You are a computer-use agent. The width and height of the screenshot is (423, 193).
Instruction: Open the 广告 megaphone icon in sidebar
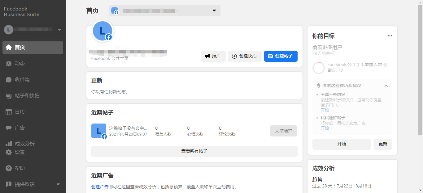coord(9,128)
